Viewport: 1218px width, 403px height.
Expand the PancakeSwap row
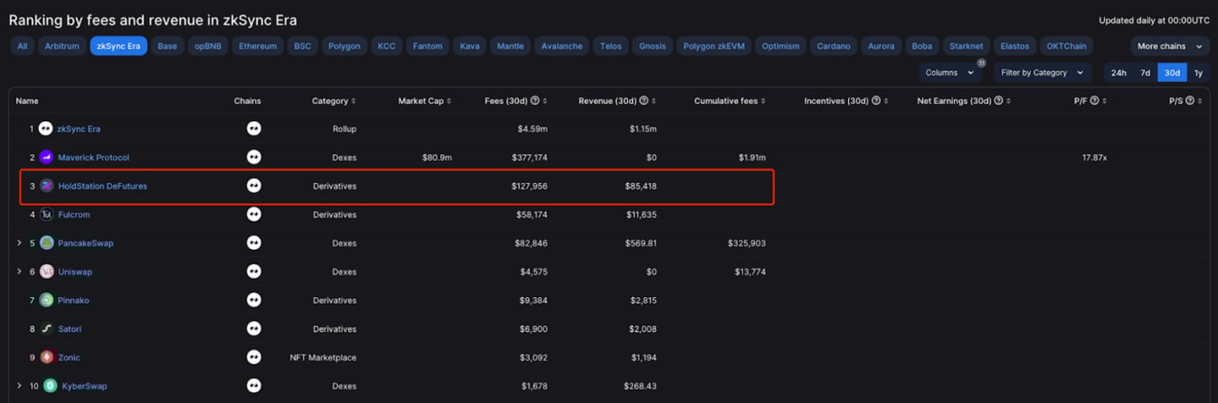(19, 243)
